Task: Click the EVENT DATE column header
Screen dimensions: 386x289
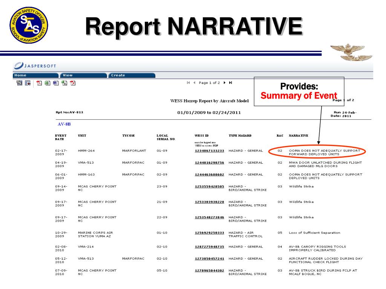Action: click(61, 137)
